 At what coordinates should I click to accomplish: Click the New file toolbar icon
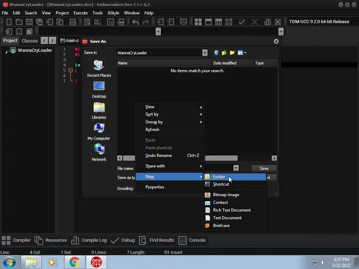tap(9, 22)
